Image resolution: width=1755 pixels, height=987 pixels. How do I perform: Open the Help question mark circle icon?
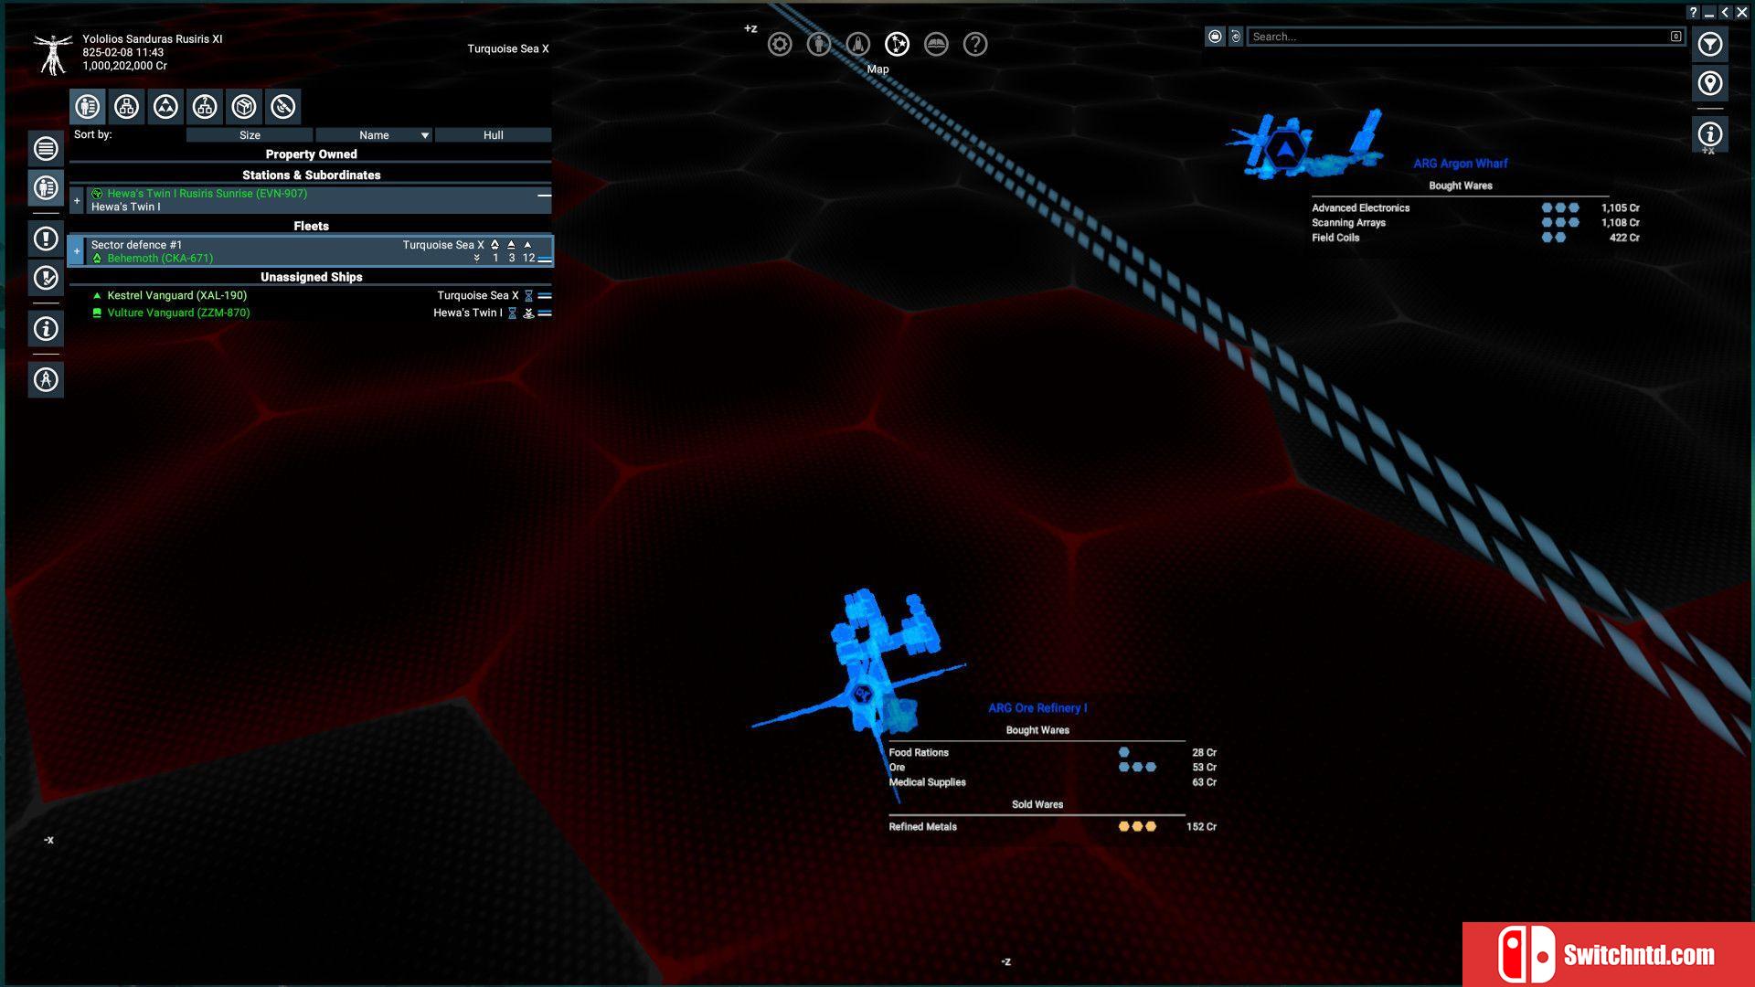click(975, 44)
